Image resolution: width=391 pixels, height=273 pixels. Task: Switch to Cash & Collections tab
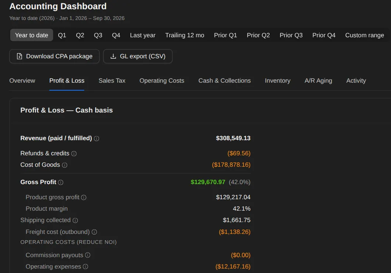225,81
